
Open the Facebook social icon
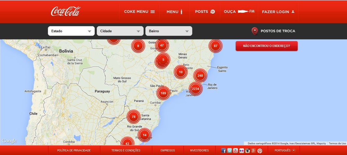click(x=224, y=150)
